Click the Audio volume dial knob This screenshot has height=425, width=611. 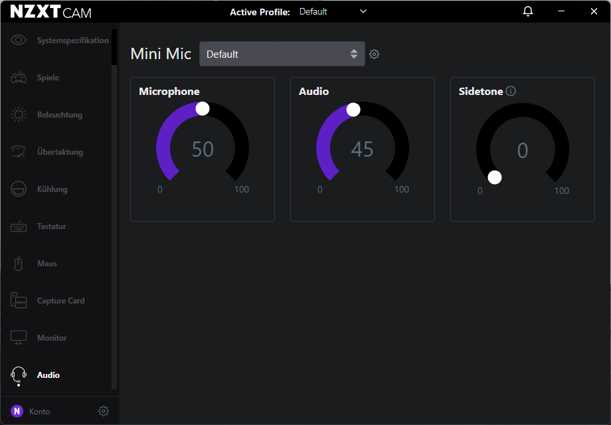tap(353, 110)
